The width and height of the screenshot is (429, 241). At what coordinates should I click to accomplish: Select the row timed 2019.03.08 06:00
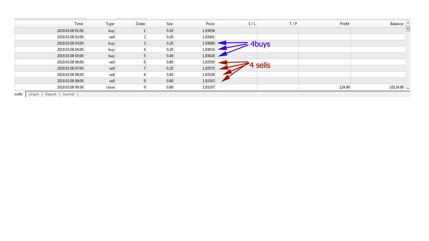[210, 62]
